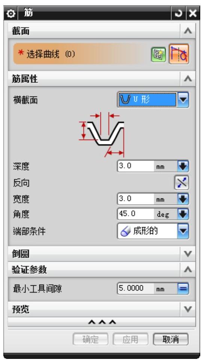Screen dimensions: 204x360
Task: Open the sketch section green icon
Action: (158, 55)
